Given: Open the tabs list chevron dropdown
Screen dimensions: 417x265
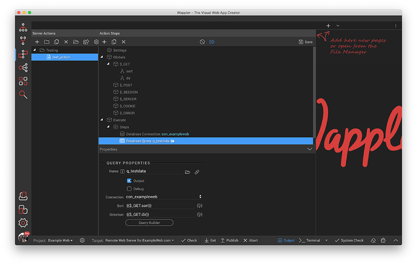Looking at the screenshot, I should 338,26.
